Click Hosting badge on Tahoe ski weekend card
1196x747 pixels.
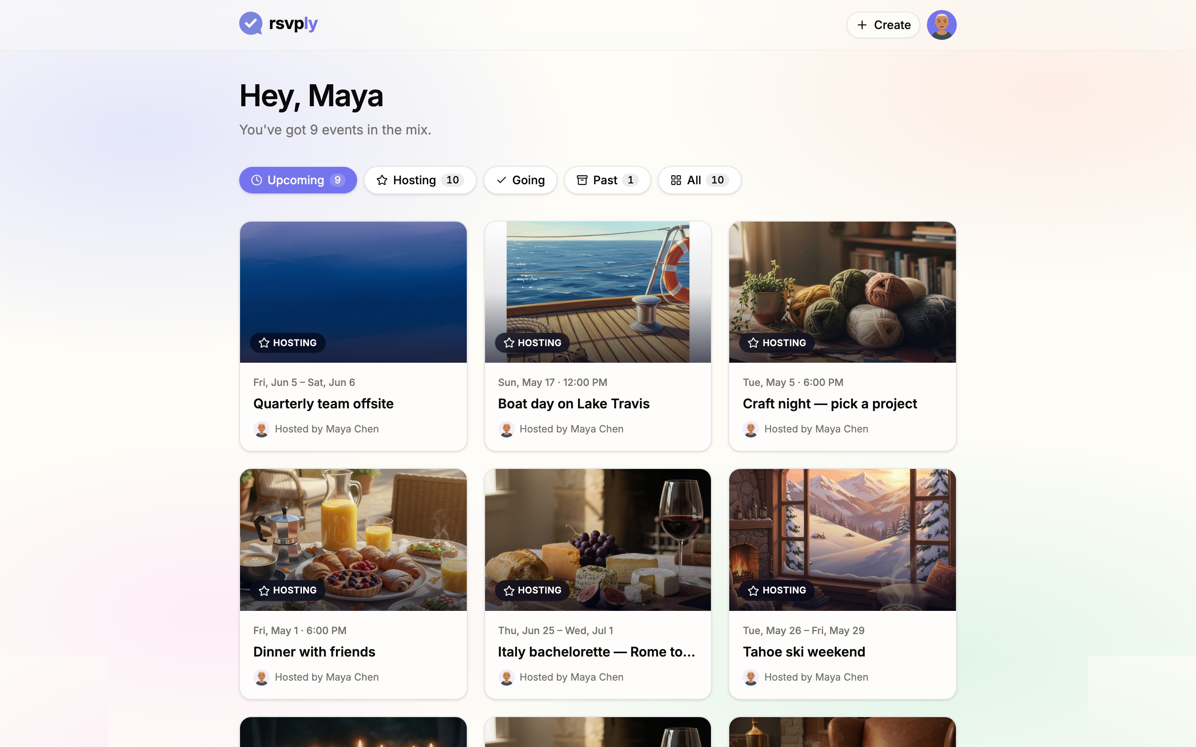(x=777, y=590)
